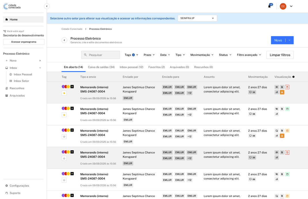Open the Filtro avançado dropdown
Image resolution: width=308 pixels, height=199 pixels.
tap(249, 55)
